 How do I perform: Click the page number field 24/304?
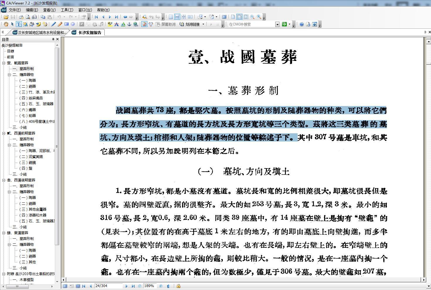point(108,286)
